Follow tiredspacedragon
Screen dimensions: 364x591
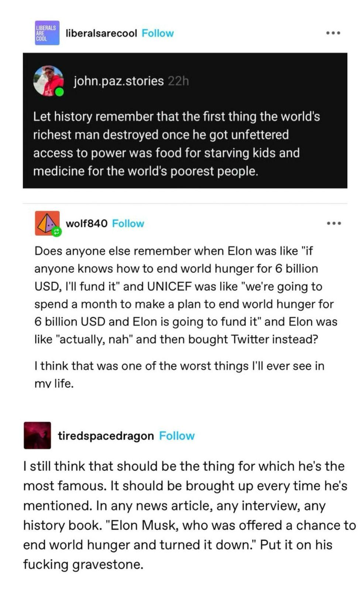click(176, 436)
